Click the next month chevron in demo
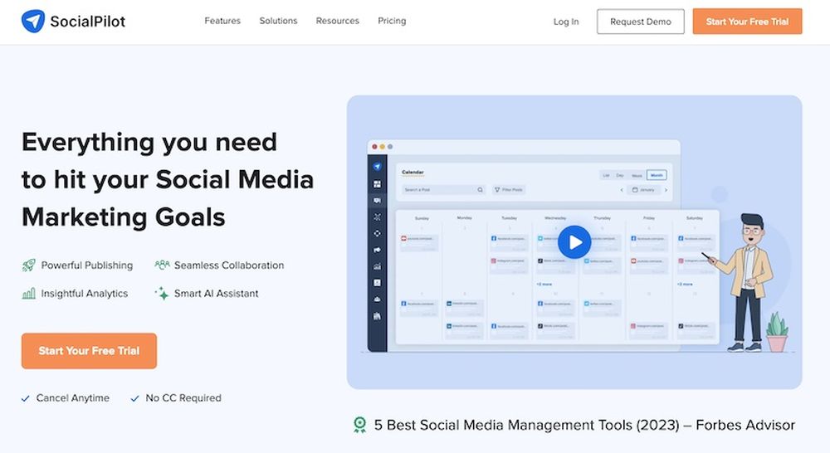Screen dimensions: 830x453 pyautogui.click(x=666, y=189)
